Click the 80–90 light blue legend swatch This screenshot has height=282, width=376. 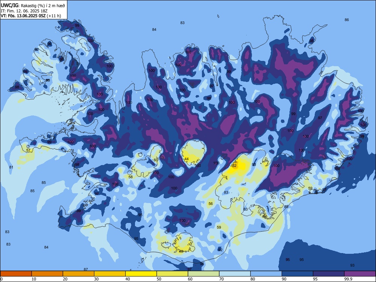coord(266,274)
